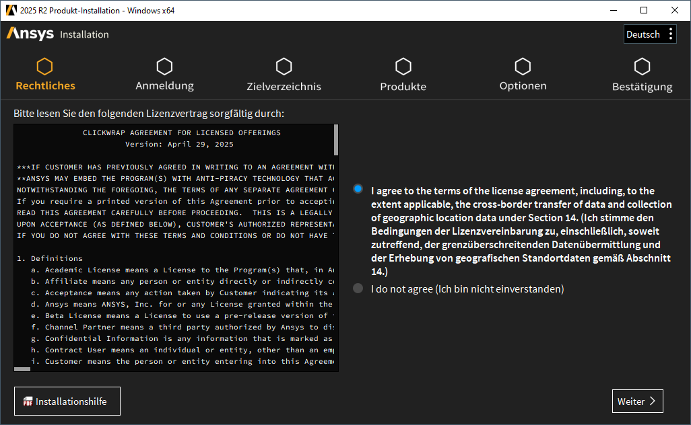Open the Deutsch language dropdown
The width and height of the screenshot is (691, 425).
tap(650, 34)
